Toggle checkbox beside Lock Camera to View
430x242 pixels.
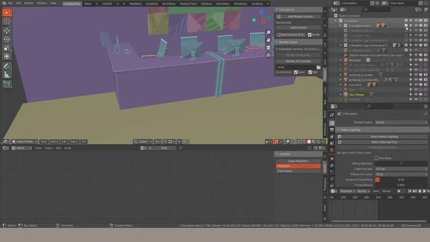[x=310, y=35]
